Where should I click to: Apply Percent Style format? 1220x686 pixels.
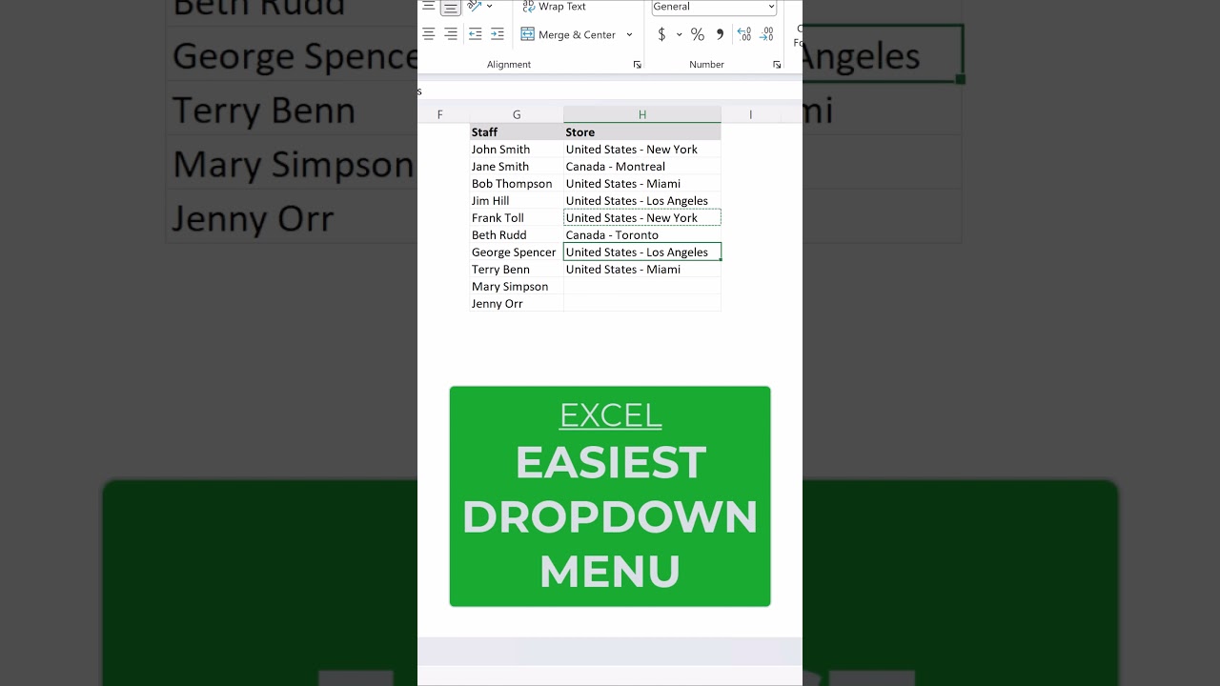[698, 34]
